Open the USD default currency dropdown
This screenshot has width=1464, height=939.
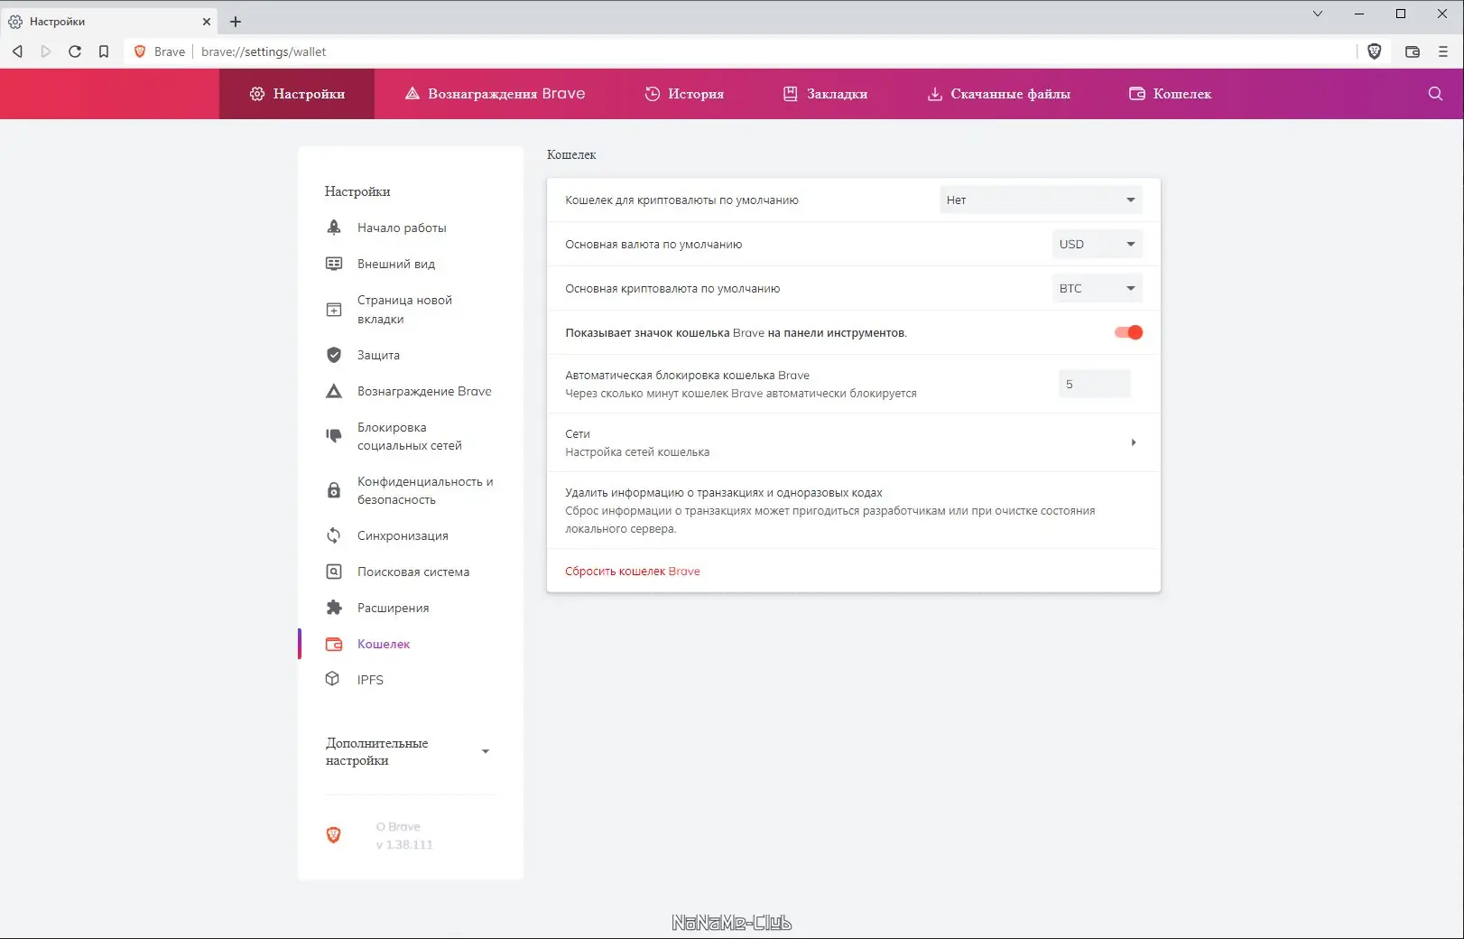click(x=1097, y=244)
